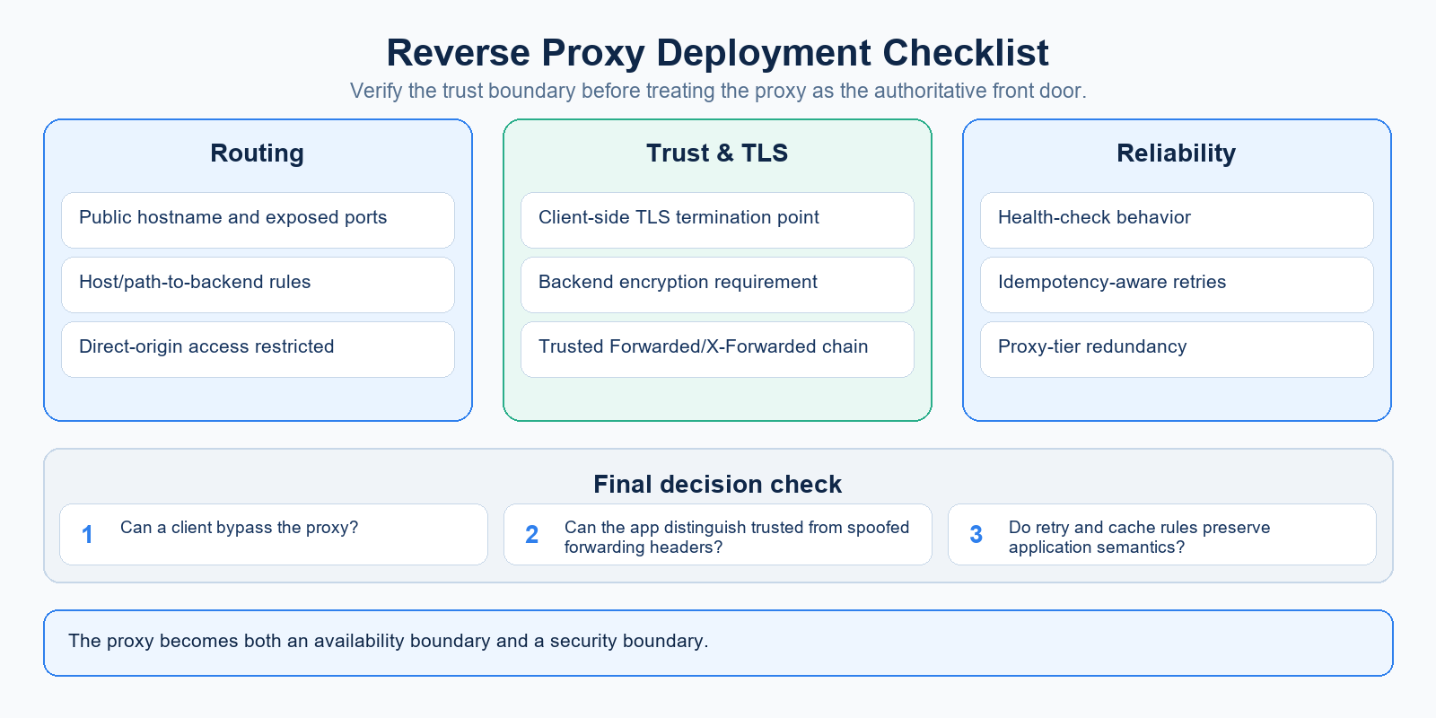Select the Reliability column heading
Viewport: 1436px width, 718px height.
coord(1177,153)
